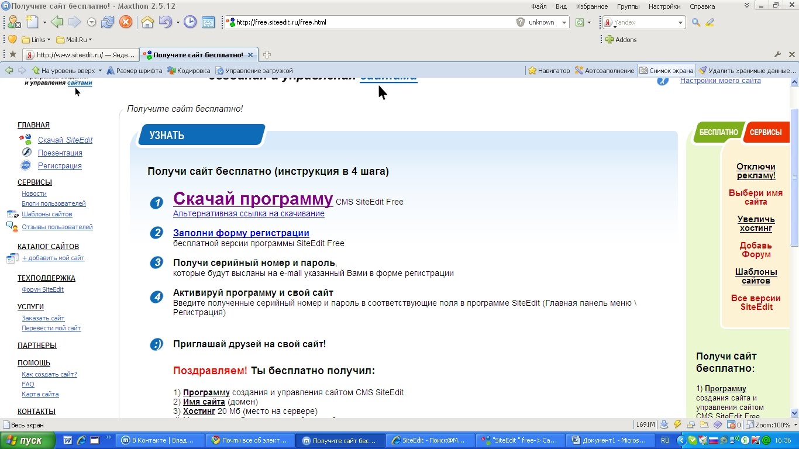Click the wrench icon on tab bar

click(778, 54)
